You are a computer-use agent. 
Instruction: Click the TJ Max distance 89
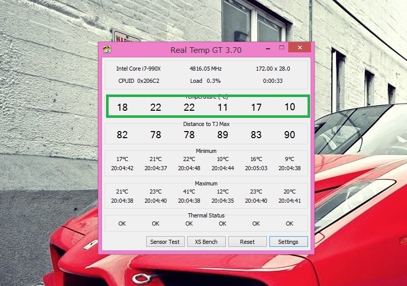(223, 135)
